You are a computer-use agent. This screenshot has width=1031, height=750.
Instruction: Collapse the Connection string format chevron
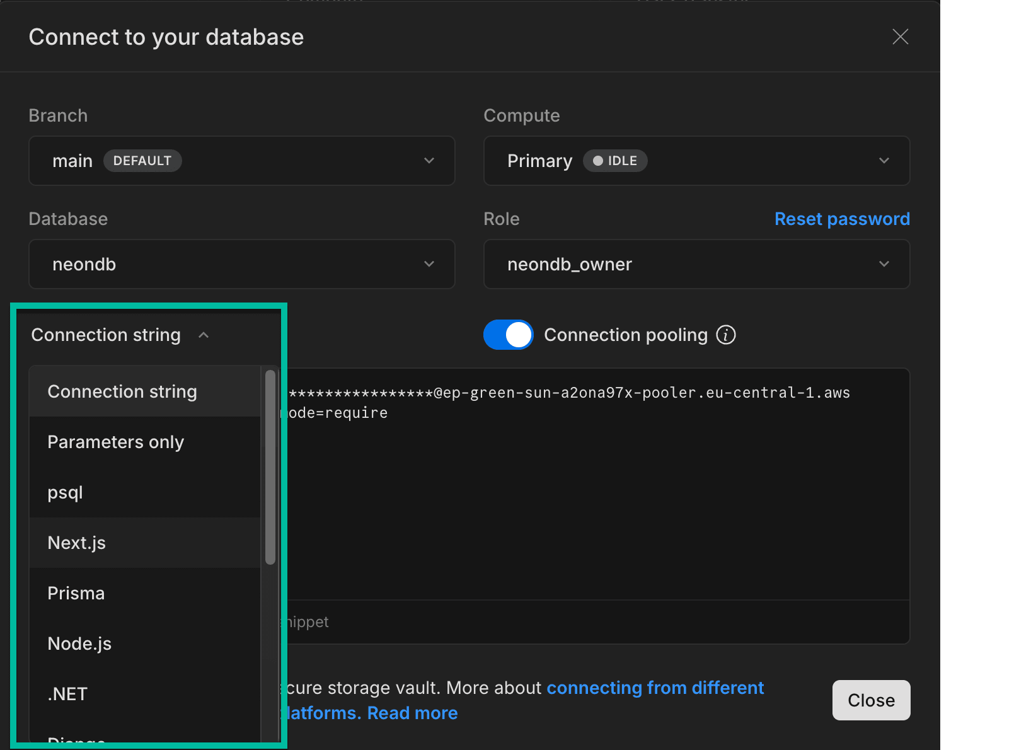(x=203, y=335)
